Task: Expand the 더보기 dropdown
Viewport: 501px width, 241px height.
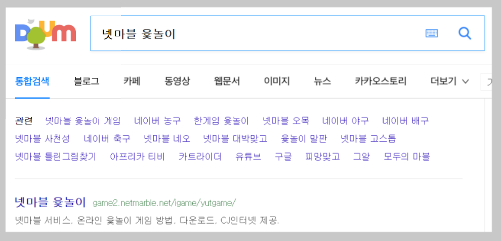Action: pyautogui.click(x=449, y=81)
